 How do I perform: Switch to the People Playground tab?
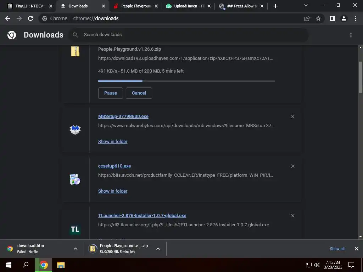point(136,6)
